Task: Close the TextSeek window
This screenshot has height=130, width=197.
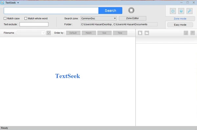Action: pyautogui.click(x=194, y=3)
